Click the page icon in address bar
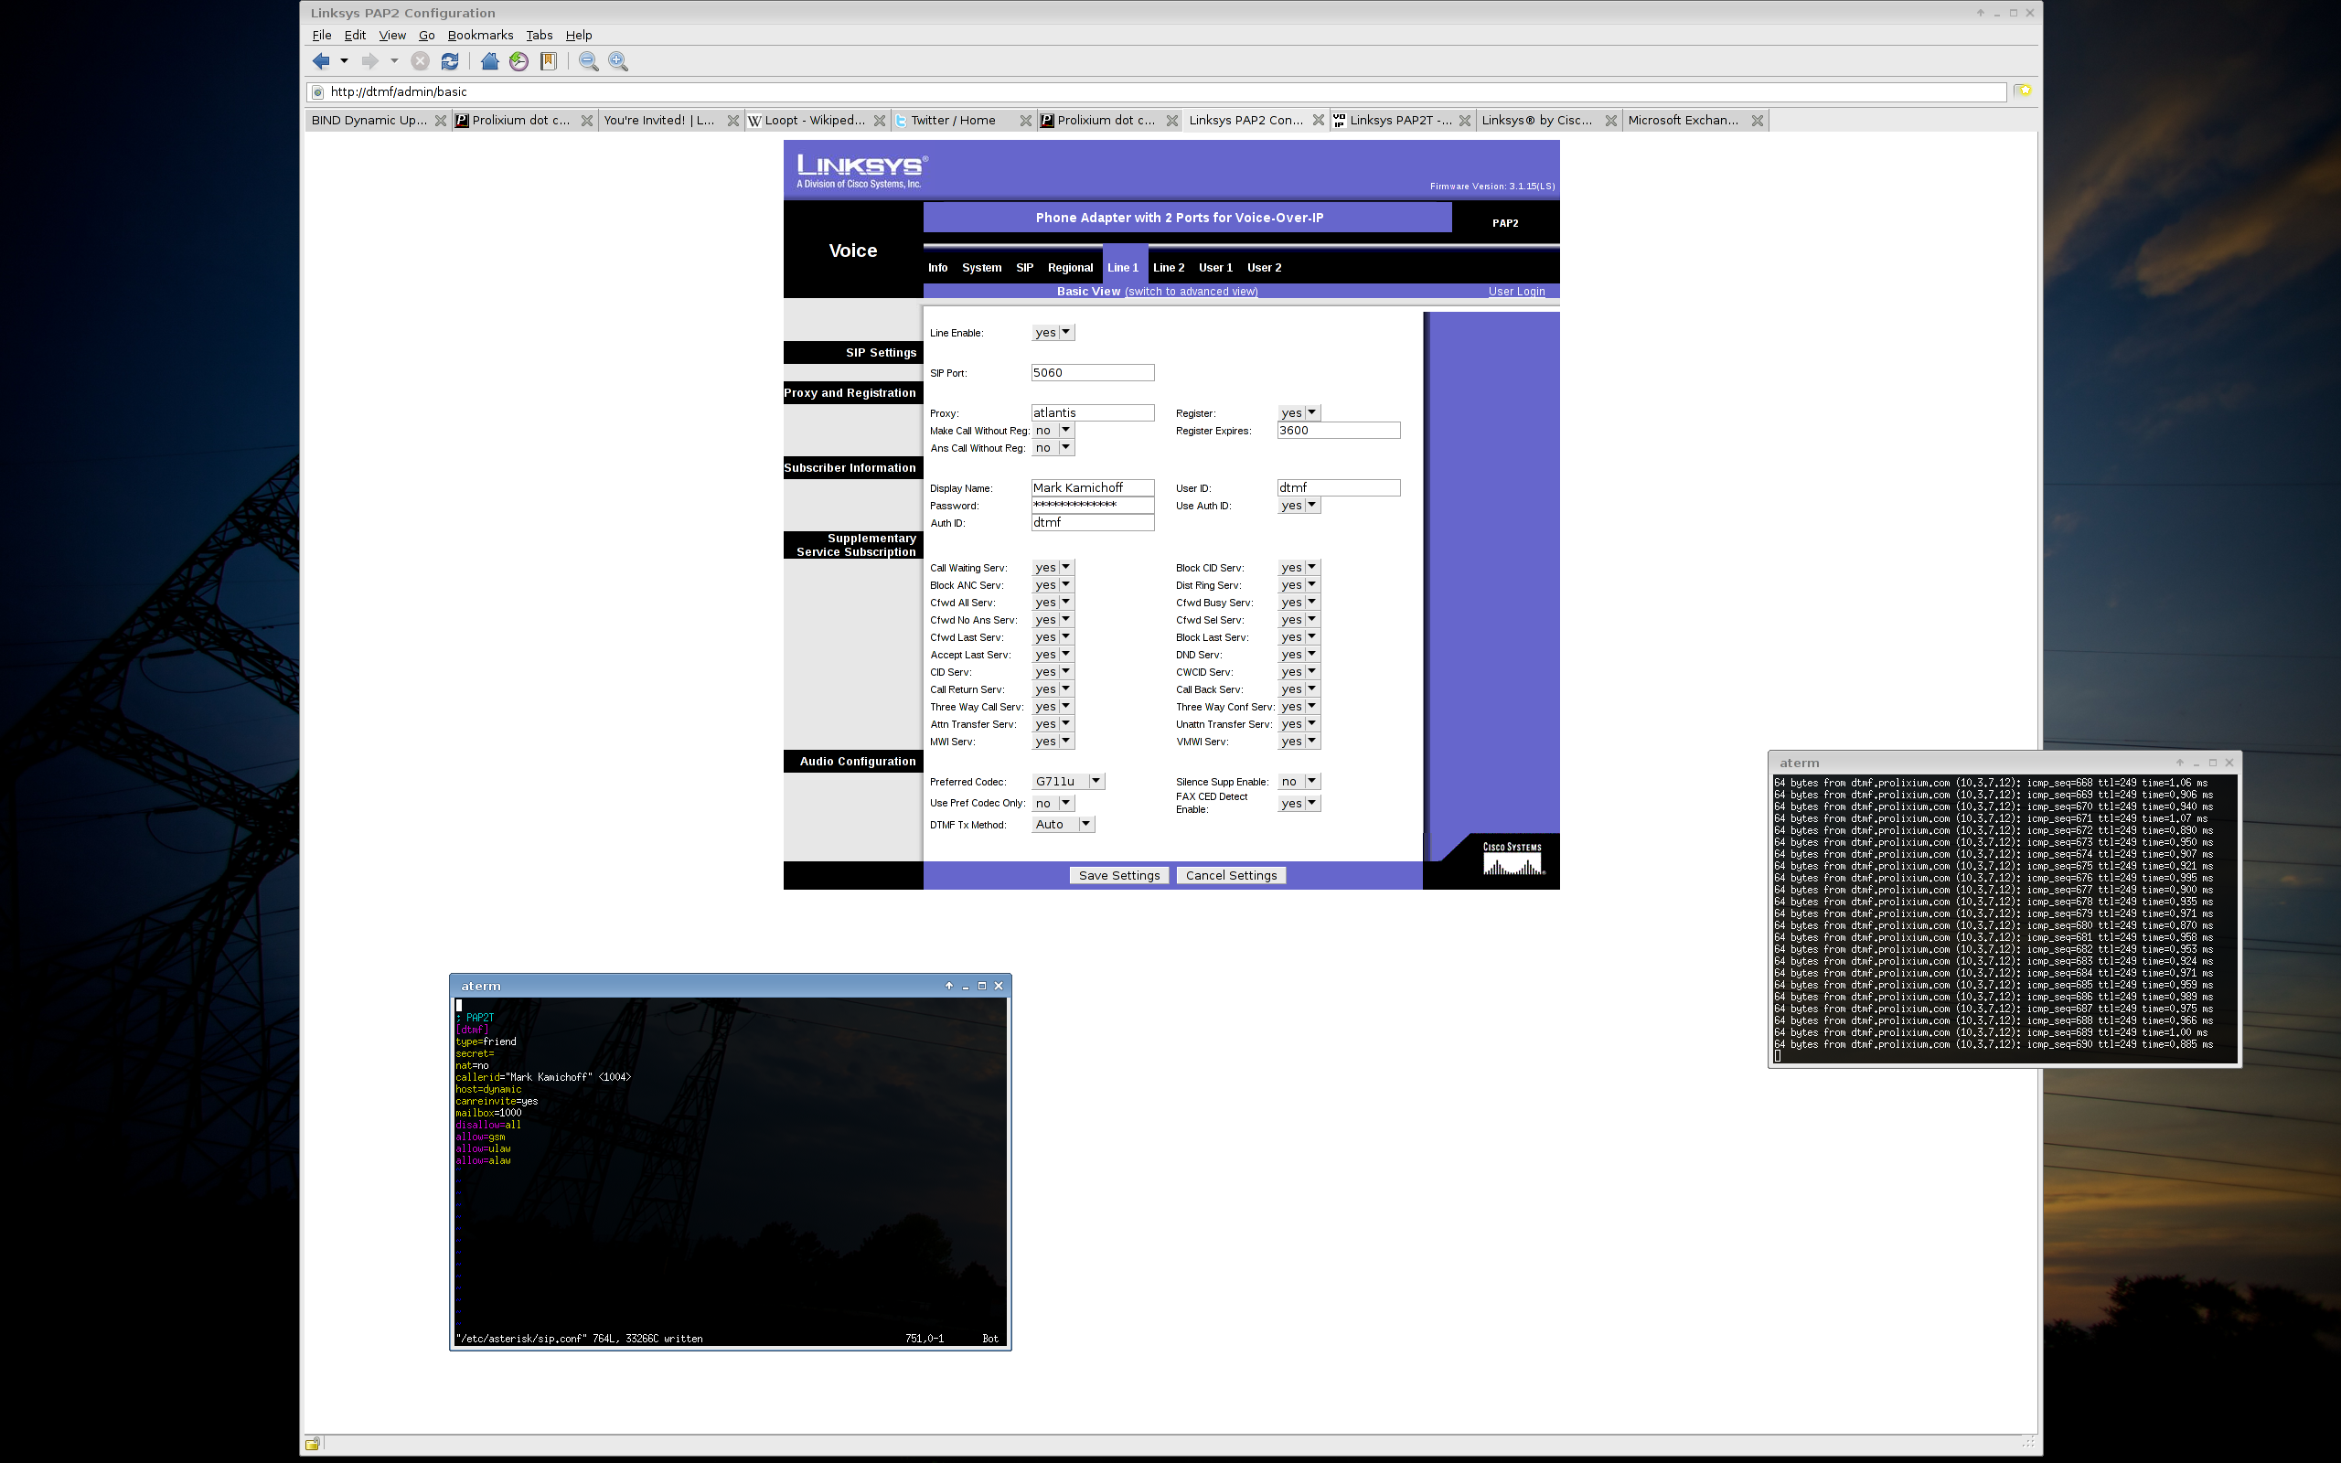The width and height of the screenshot is (2341, 1463). tap(317, 92)
